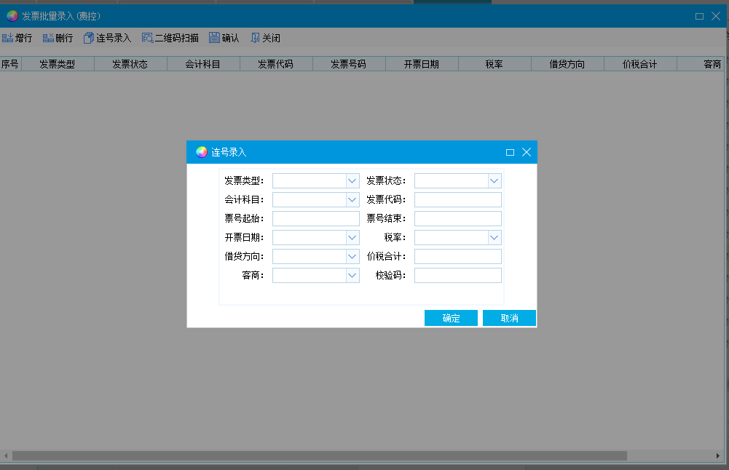Expand the 借贷方向 dropdown

tap(352, 256)
